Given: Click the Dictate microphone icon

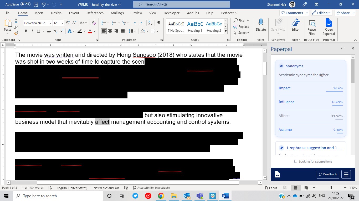Looking at the screenshot, I should pos(261,23).
